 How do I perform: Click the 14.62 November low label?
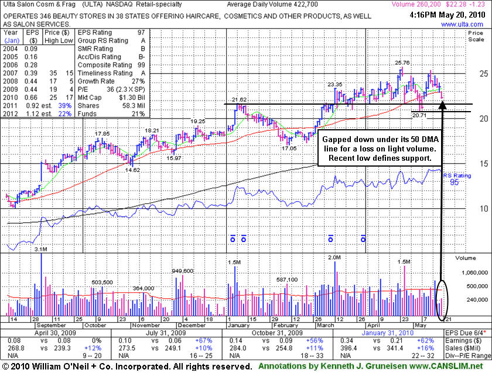point(132,170)
